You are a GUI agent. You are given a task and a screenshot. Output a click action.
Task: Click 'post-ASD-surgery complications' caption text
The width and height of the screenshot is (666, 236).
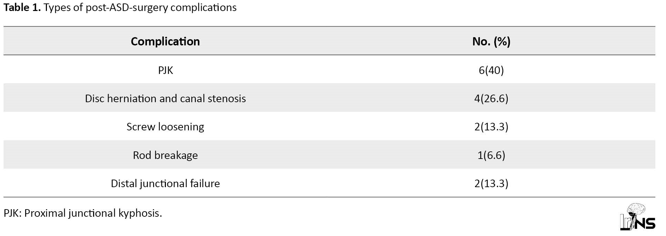[161, 8]
